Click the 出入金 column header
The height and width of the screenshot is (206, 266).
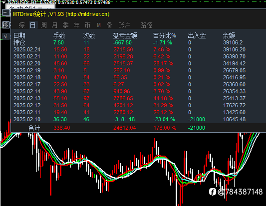197,35
